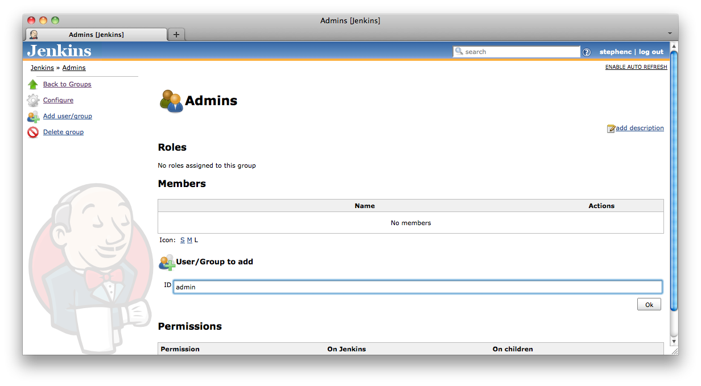Click the On children column header
Viewport: 701px width, 386px height.
click(x=513, y=349)
